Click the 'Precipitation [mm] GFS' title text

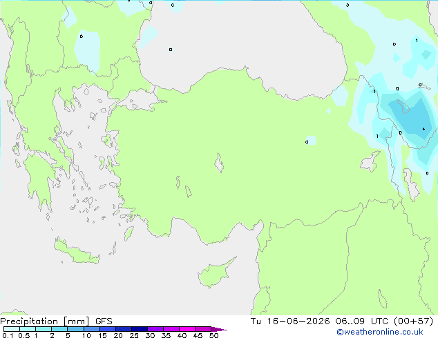tap(56, 321)
